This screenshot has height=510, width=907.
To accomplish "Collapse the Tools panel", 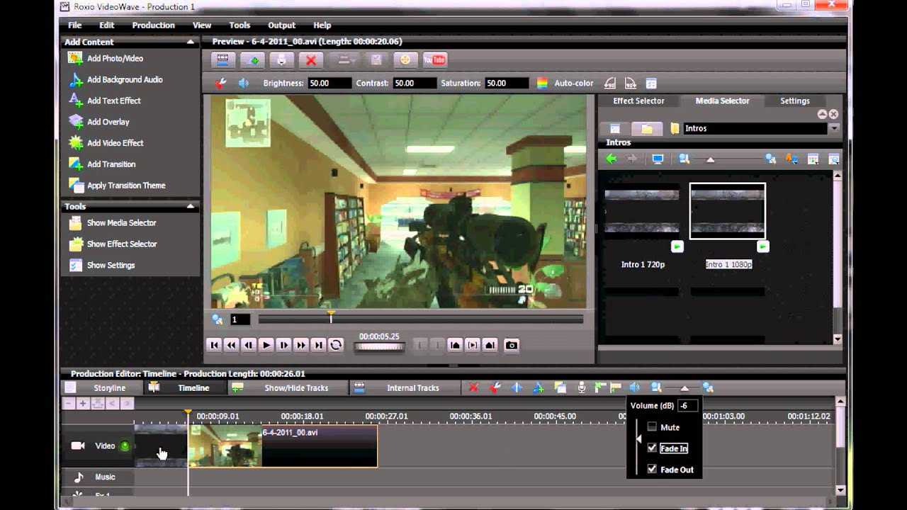I will pyautogui.click(x=190, y=206).
